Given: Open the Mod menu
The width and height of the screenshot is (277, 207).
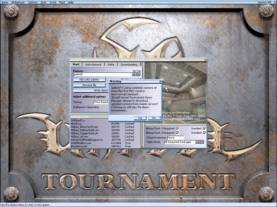Looking at the screenshot, I should click(62, 2).
